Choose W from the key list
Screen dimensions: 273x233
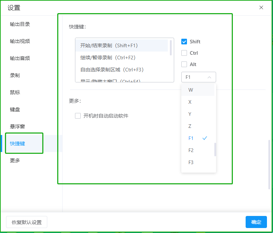(198, 90)
